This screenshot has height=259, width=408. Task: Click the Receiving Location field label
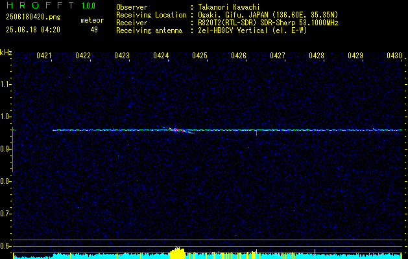pyautogui.click(x=151, y=15)
